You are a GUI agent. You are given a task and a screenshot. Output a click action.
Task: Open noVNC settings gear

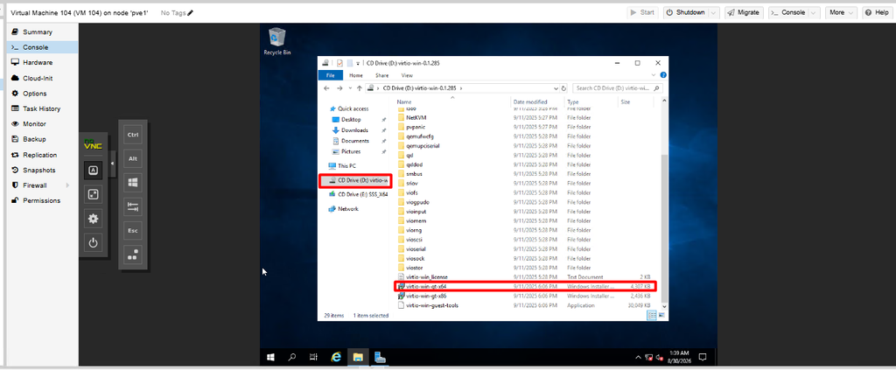[x=93, y=219]
